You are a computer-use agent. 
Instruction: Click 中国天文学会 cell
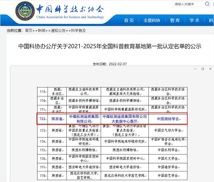pos(168,158)
